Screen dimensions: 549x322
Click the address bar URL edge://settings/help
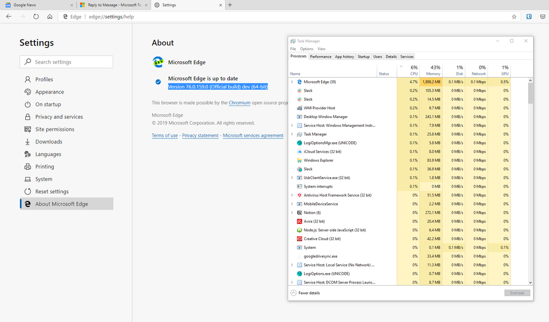pos(112,17)
